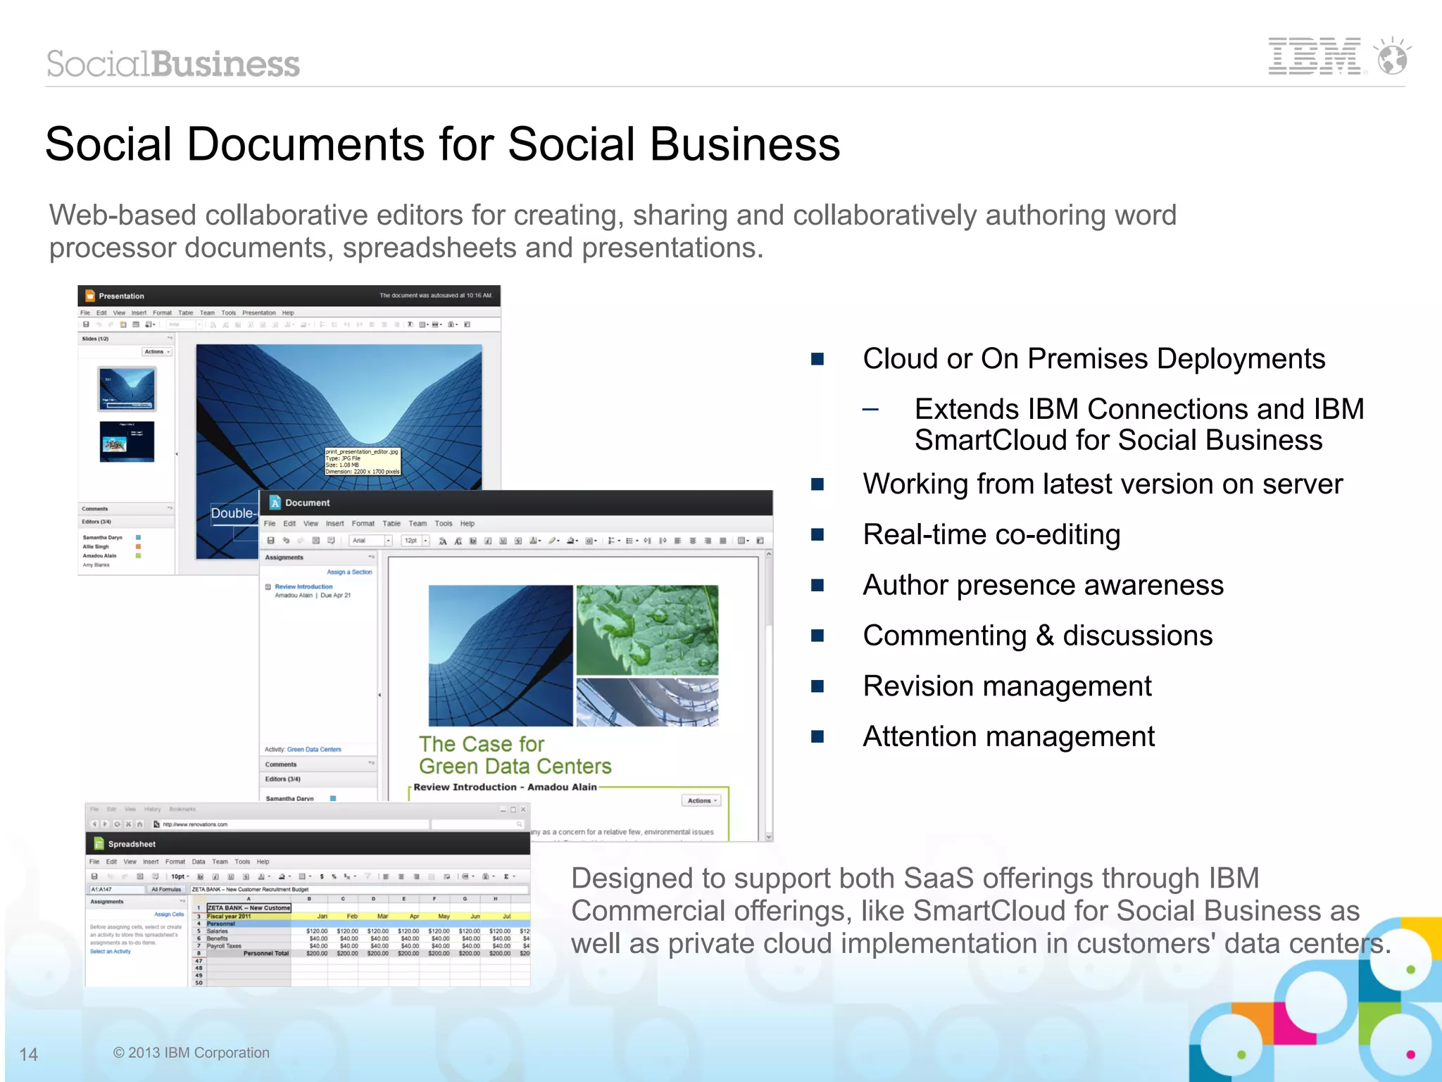Screen dimensions: 1442x1082
Task: Click the browser Back arrow above Spreadsheet
Action: [94, 824]
